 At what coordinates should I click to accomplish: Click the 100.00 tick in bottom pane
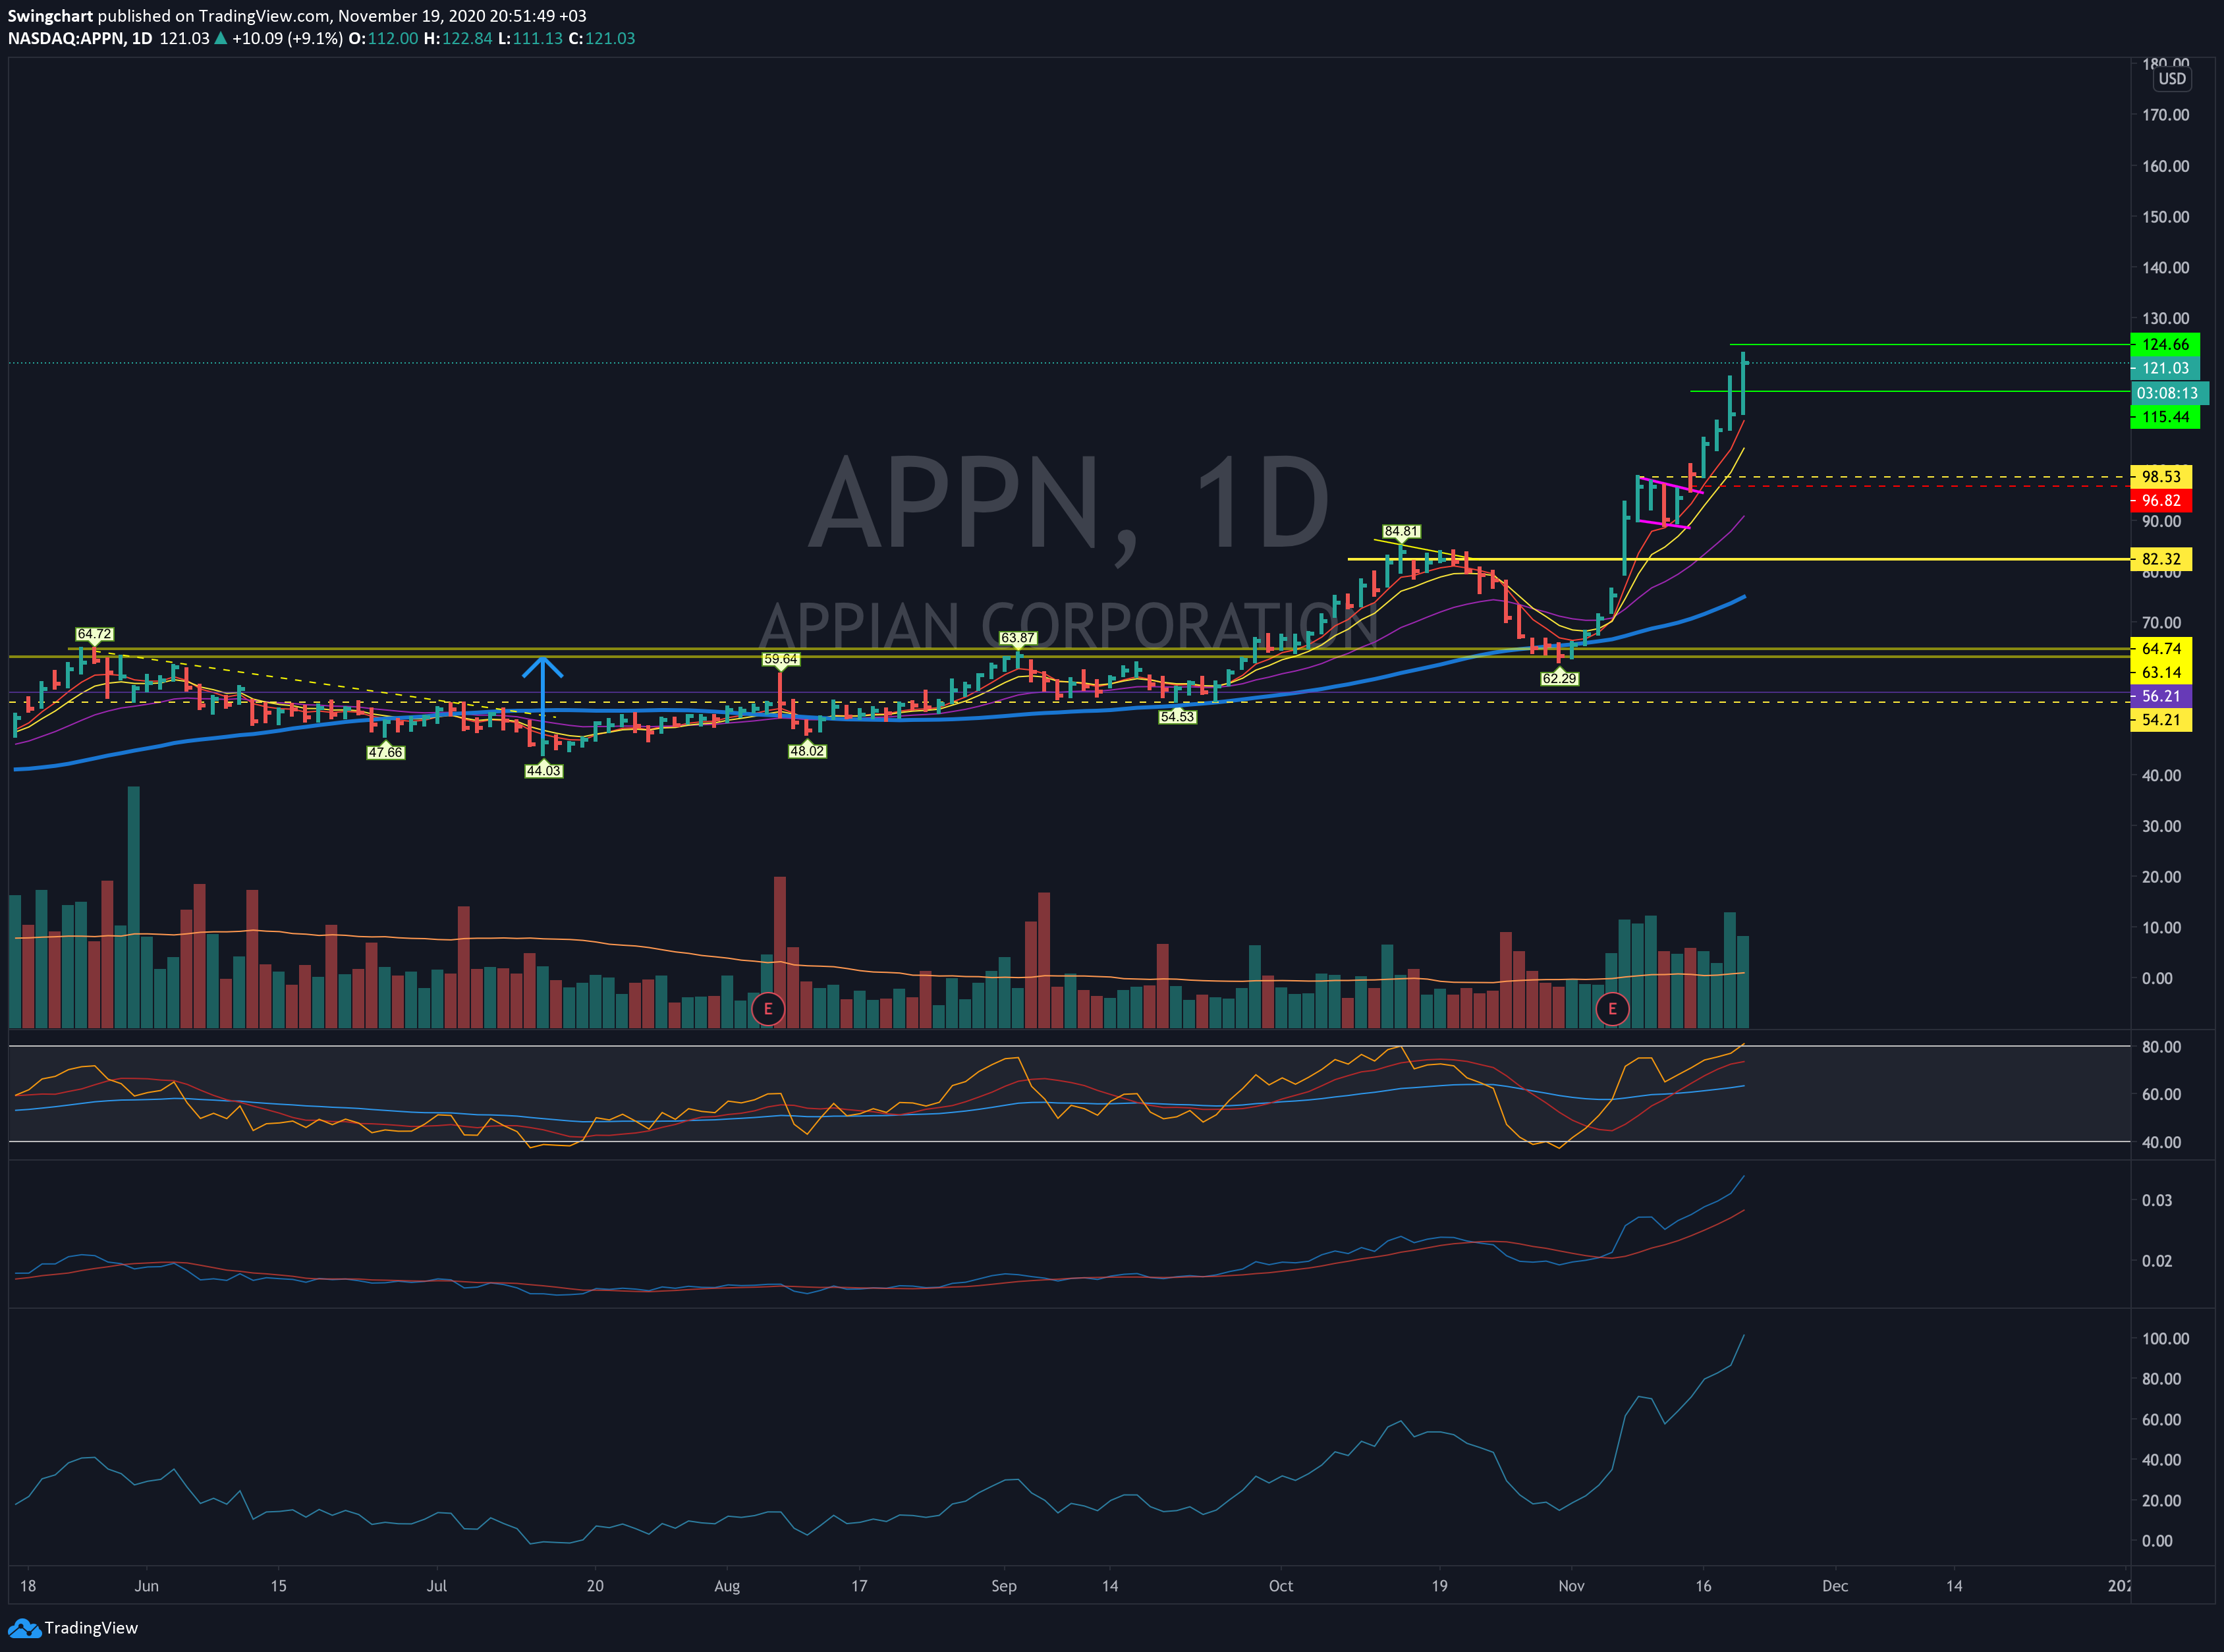[2165, 1338]
